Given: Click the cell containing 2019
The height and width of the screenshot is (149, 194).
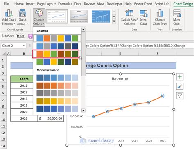Looking at the screenshot, I should pos(22,105).
